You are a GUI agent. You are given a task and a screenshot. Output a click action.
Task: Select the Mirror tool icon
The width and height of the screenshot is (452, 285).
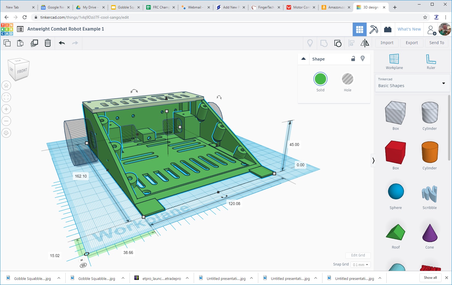[x=365, y=43]
